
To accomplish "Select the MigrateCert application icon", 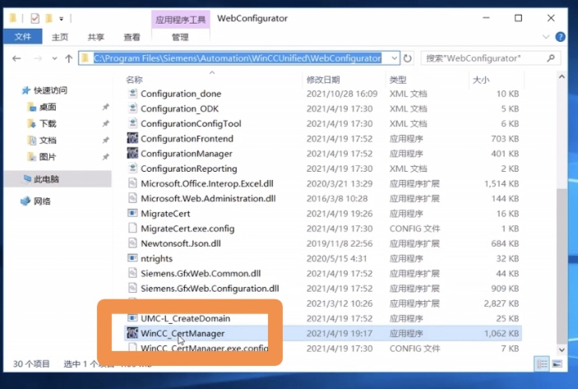I will click(132, 213).
